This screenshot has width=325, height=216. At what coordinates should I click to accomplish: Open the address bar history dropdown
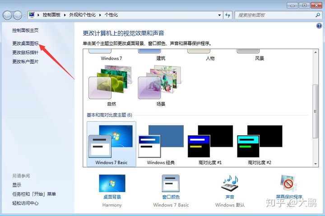tap(219, 15)
